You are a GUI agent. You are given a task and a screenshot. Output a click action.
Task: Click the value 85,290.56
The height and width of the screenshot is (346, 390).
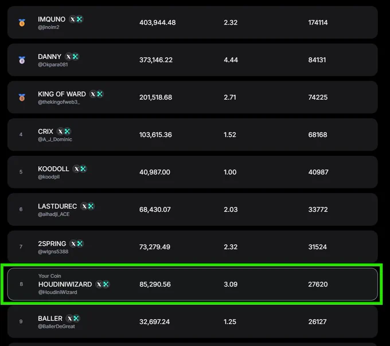(x=155, y=284)
